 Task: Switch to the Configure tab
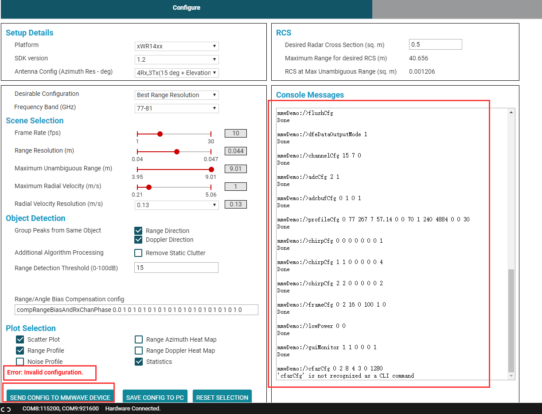(x=186, y=8)
